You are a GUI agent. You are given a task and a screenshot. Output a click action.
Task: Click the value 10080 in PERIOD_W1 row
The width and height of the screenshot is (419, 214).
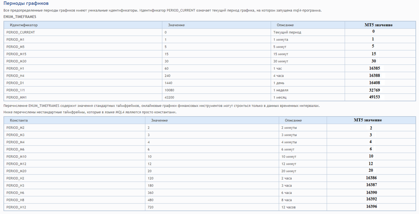pos(169,90)
